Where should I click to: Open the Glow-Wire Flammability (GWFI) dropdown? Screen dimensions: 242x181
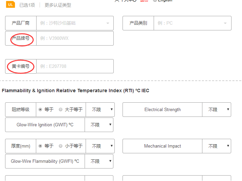point(99,161)
